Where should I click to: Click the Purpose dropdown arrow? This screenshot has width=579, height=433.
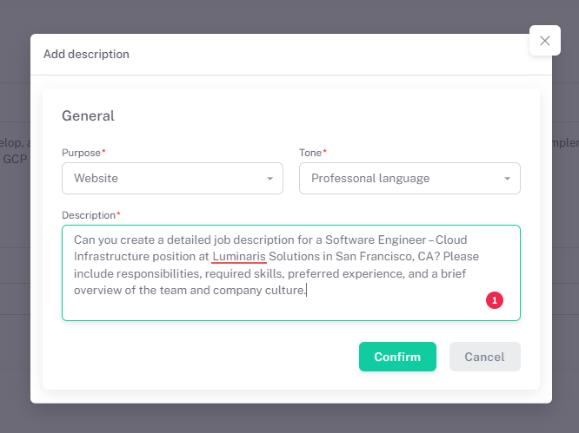coord(269,179)
